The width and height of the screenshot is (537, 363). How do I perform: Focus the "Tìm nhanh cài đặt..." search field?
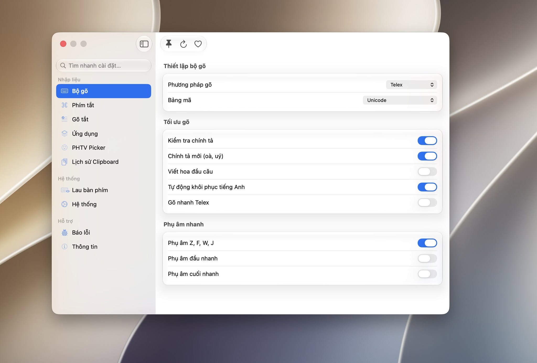point(104,66)
